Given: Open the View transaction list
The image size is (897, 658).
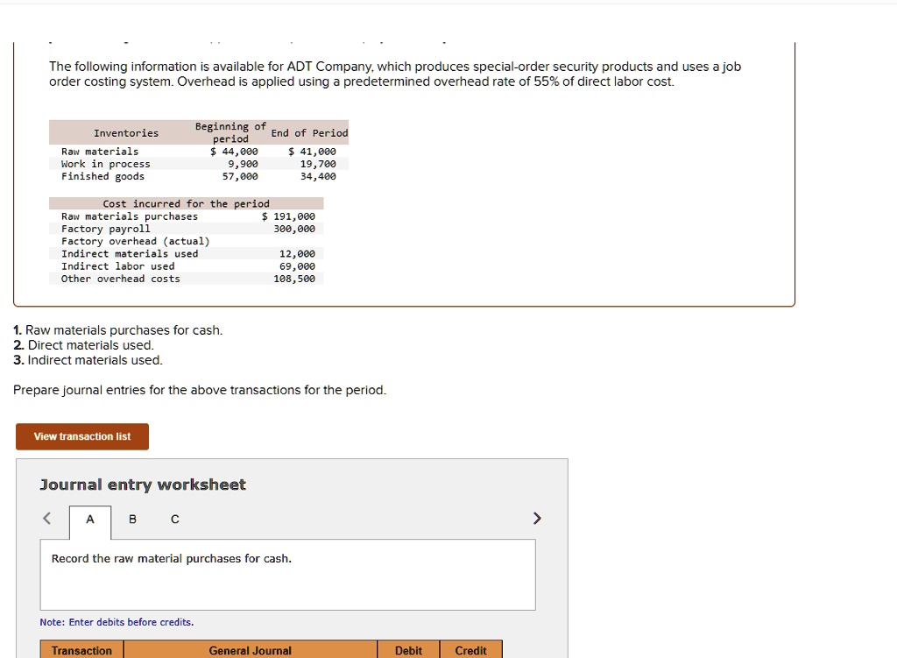Looking at the screenshot, I should pos(81,436).
